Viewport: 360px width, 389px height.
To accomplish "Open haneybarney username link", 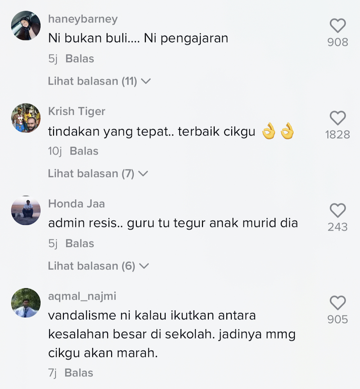I will pyautogui.click(x=83, y=19).
